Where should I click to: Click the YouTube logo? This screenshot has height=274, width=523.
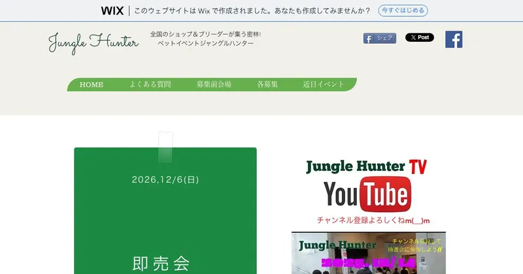pos(367,194)
